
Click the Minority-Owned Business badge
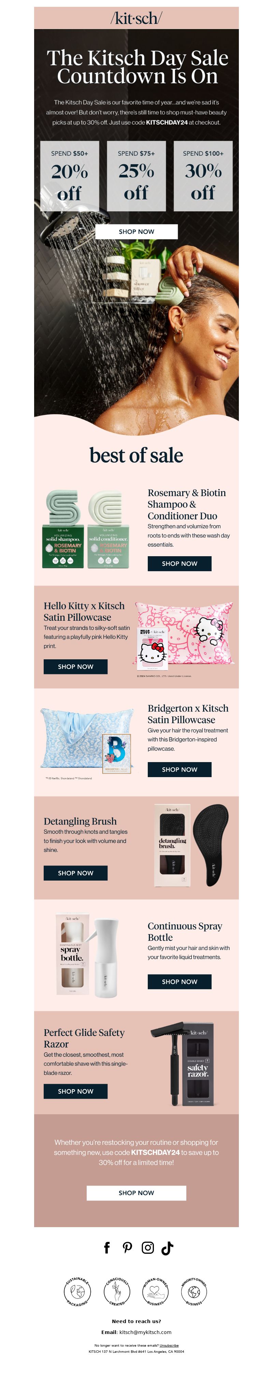coord(194,1292)
